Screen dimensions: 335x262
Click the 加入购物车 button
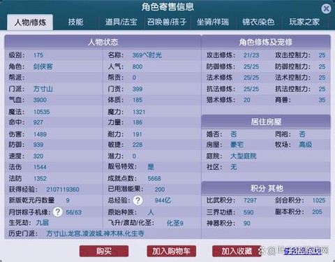[171, 251]
